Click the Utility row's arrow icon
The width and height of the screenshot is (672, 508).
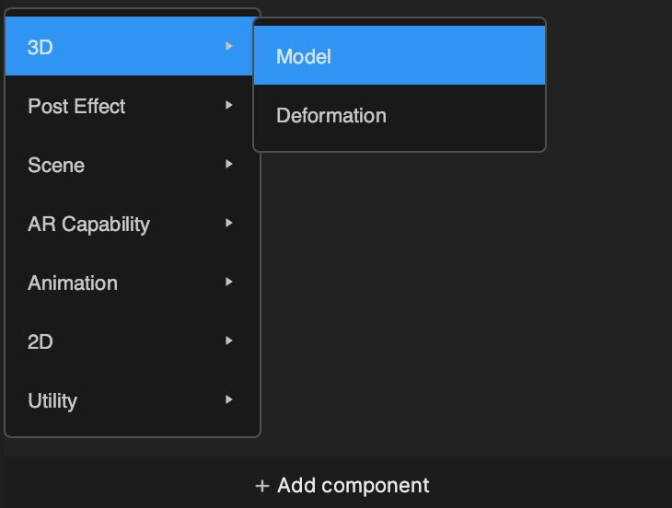[229, 399]
